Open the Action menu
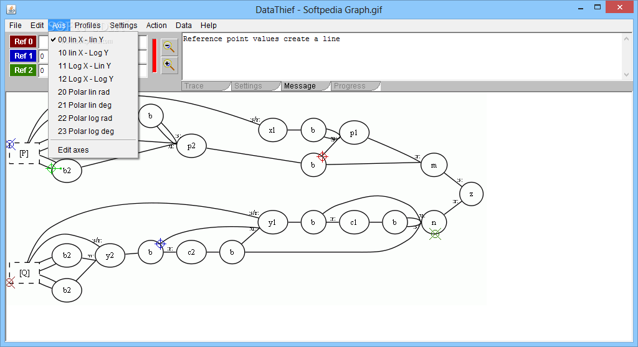The image size is (638, 347). click(156, 25)
